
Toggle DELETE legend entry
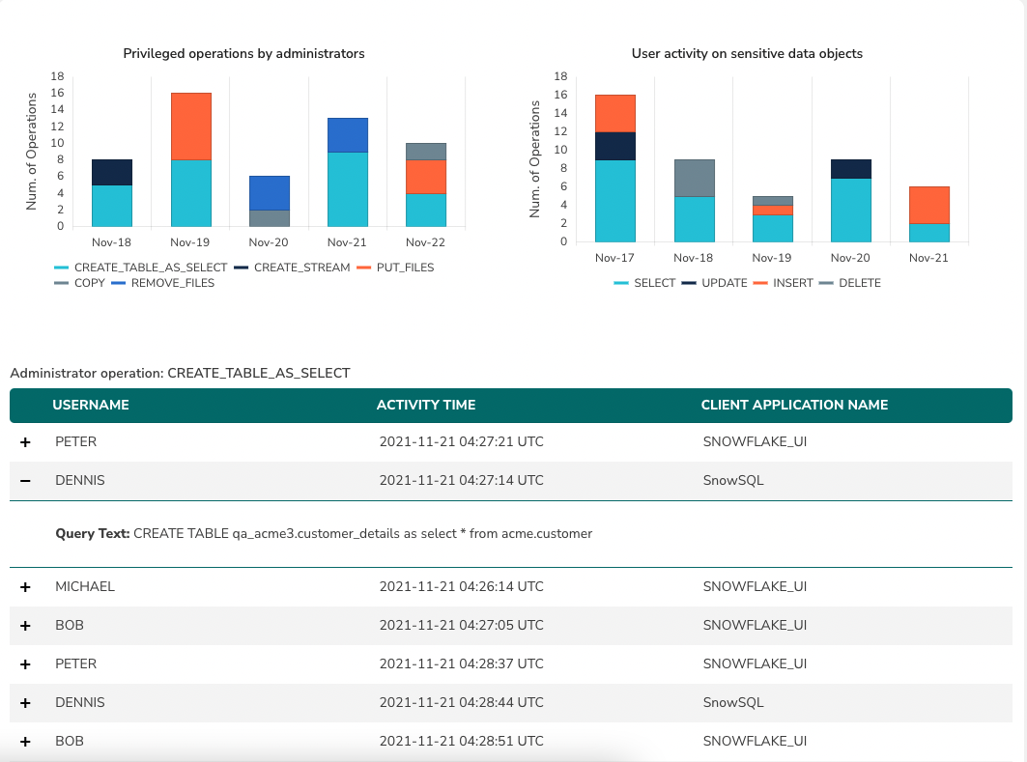click(850, 283)
